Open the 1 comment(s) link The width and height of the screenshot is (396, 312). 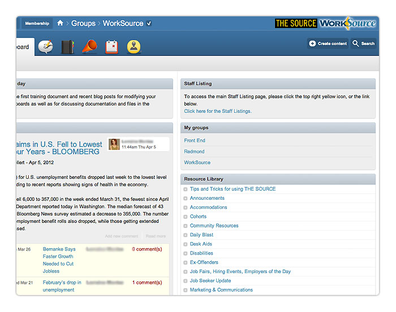(x=147, y=283)
